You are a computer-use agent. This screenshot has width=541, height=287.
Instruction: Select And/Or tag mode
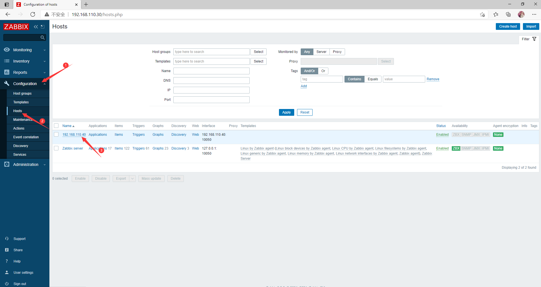[309, 71]
